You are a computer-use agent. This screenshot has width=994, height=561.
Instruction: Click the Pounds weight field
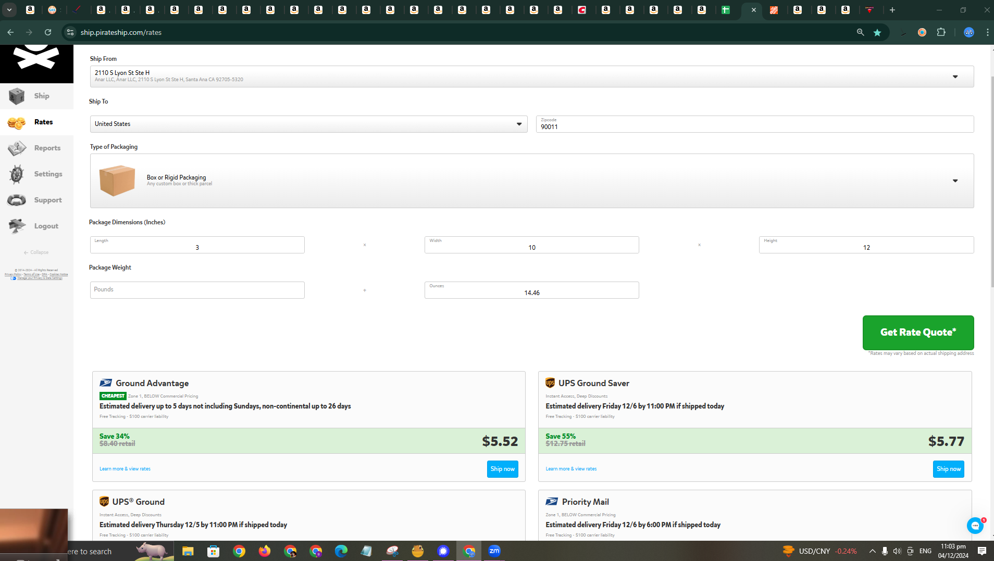point(197,290)
